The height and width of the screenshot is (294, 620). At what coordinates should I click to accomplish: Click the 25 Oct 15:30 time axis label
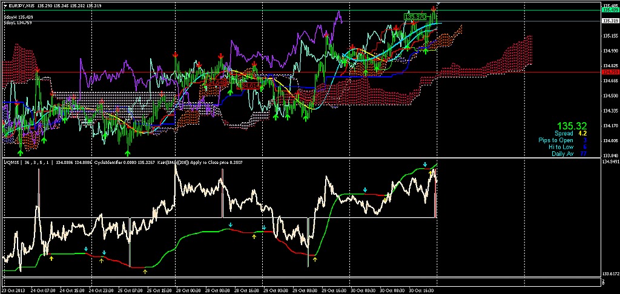tap(159, 290)
